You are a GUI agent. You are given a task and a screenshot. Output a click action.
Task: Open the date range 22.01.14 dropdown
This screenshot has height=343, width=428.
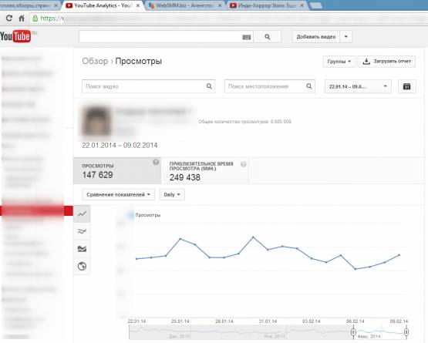coord(358,86)
